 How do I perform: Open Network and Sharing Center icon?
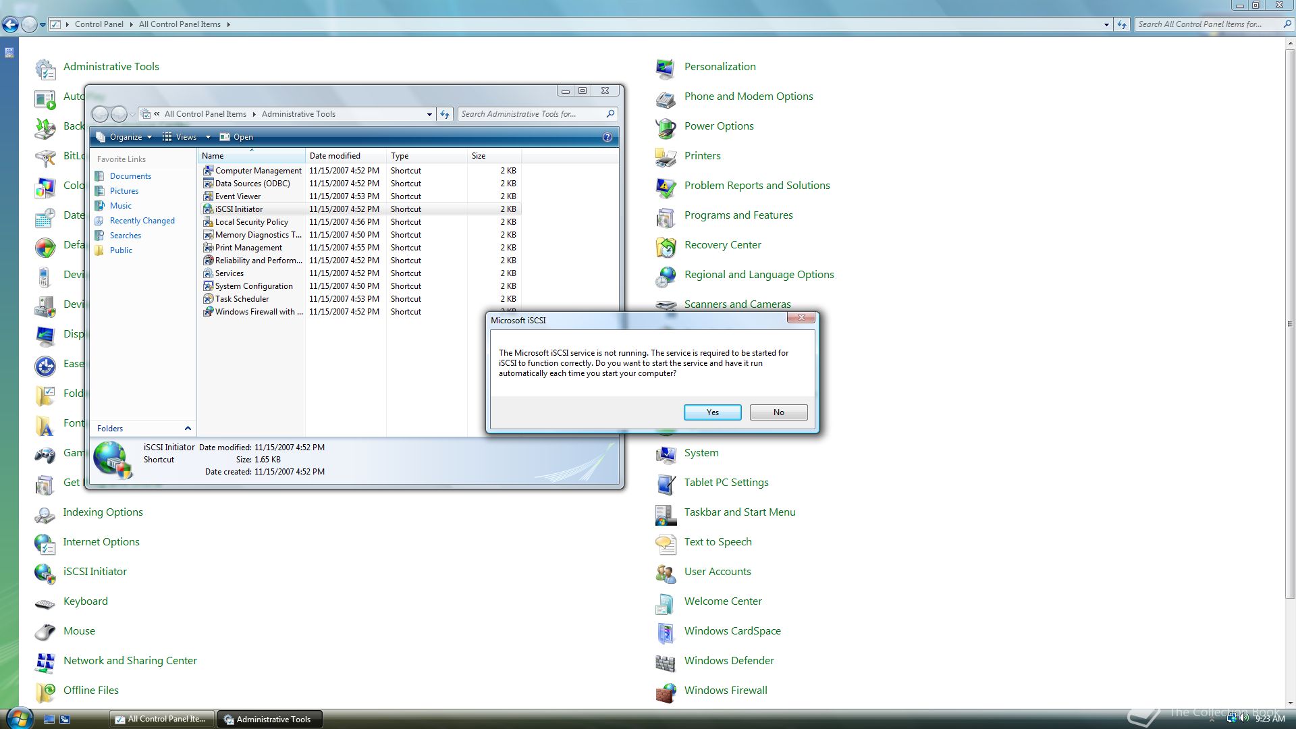pos(45,661)
